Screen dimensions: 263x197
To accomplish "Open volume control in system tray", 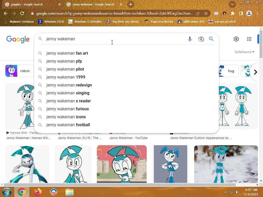I will (x=238, y=192).
